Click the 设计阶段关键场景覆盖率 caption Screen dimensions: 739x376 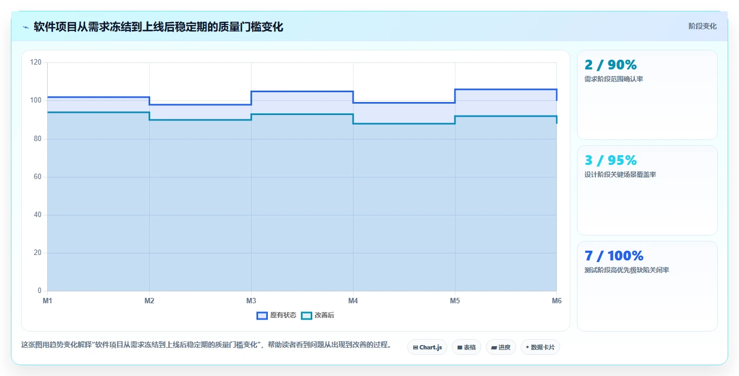coord(620,175)
